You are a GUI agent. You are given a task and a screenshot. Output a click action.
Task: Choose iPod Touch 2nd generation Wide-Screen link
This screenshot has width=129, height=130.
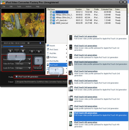[x=86, y=71]
